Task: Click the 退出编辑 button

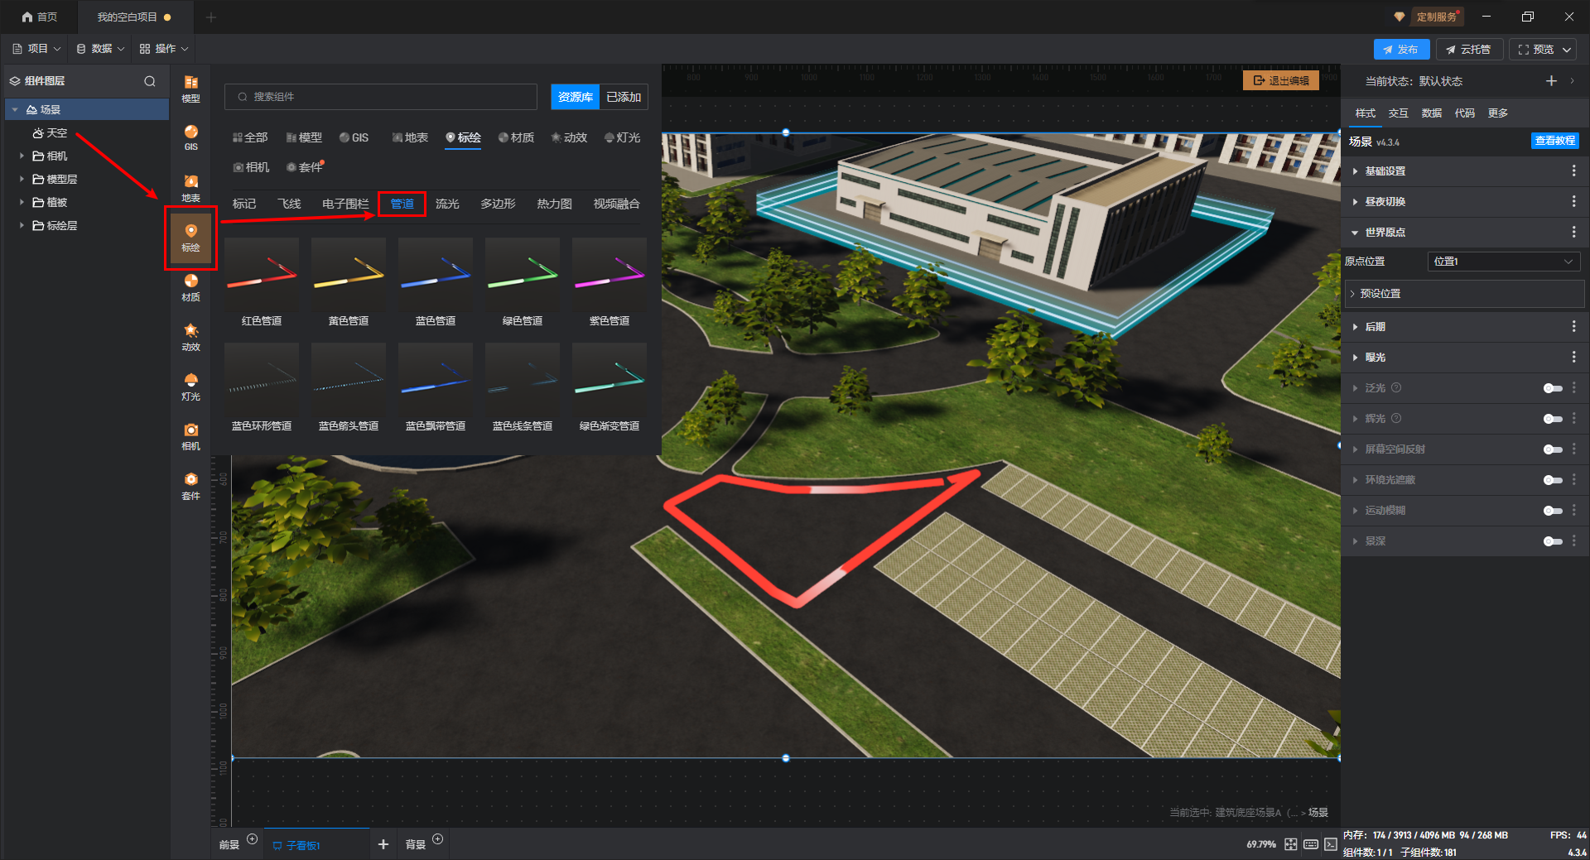Action: (x=1281, y=80)
